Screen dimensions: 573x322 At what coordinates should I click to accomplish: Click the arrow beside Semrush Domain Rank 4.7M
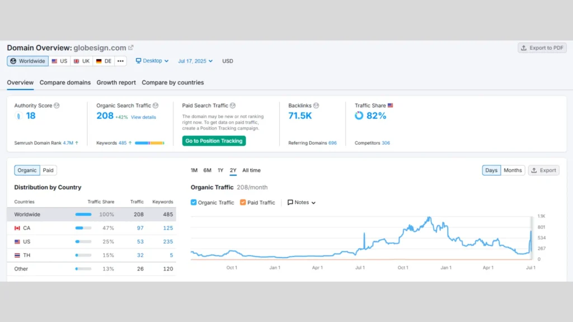click(x=77, y=143)
